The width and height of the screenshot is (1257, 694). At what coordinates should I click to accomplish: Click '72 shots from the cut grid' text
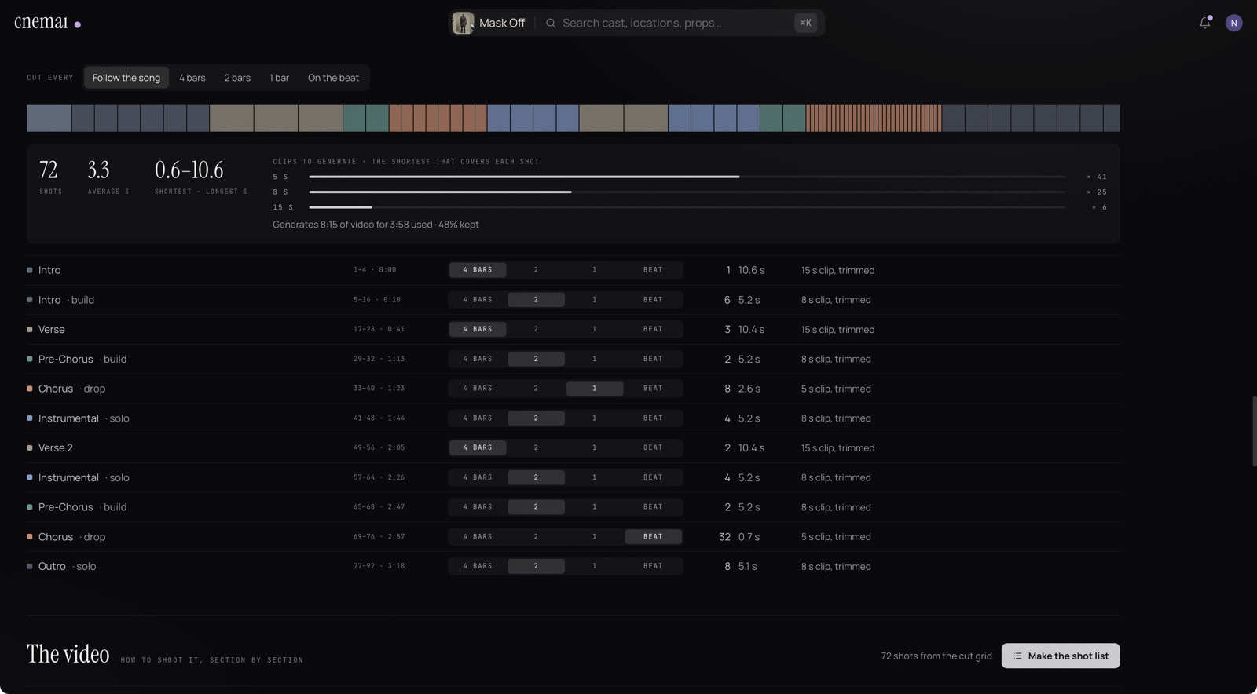(x=936, y=656)
